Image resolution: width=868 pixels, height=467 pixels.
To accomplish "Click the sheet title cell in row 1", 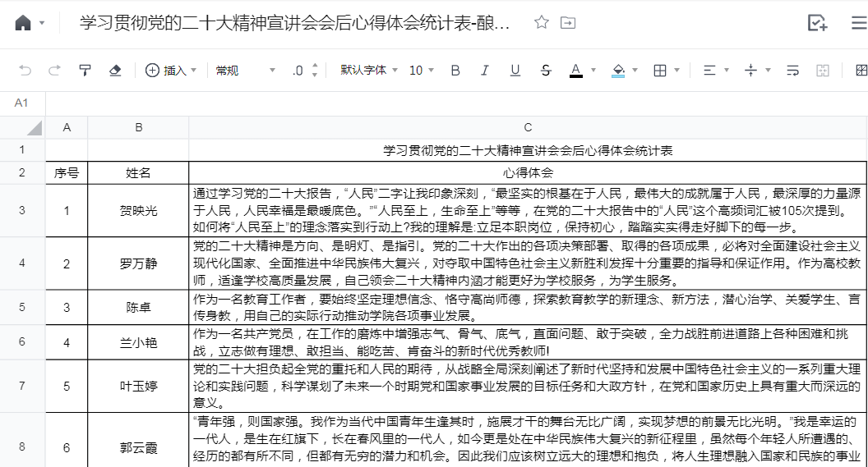I will (x=528, y=149).
